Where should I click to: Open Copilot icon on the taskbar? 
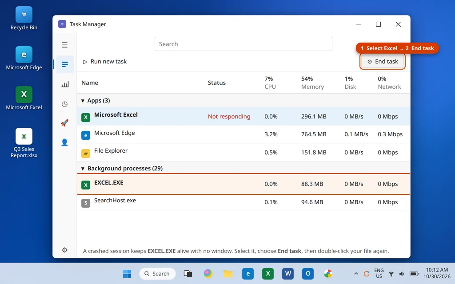click(x=208, y=273)
